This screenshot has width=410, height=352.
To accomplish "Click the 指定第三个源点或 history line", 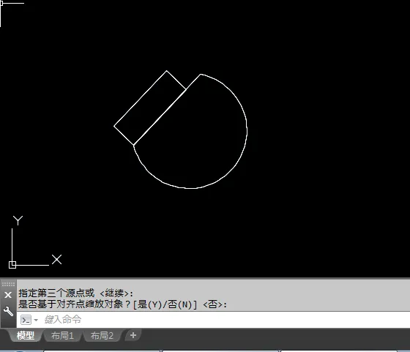I will pos(76,293).
